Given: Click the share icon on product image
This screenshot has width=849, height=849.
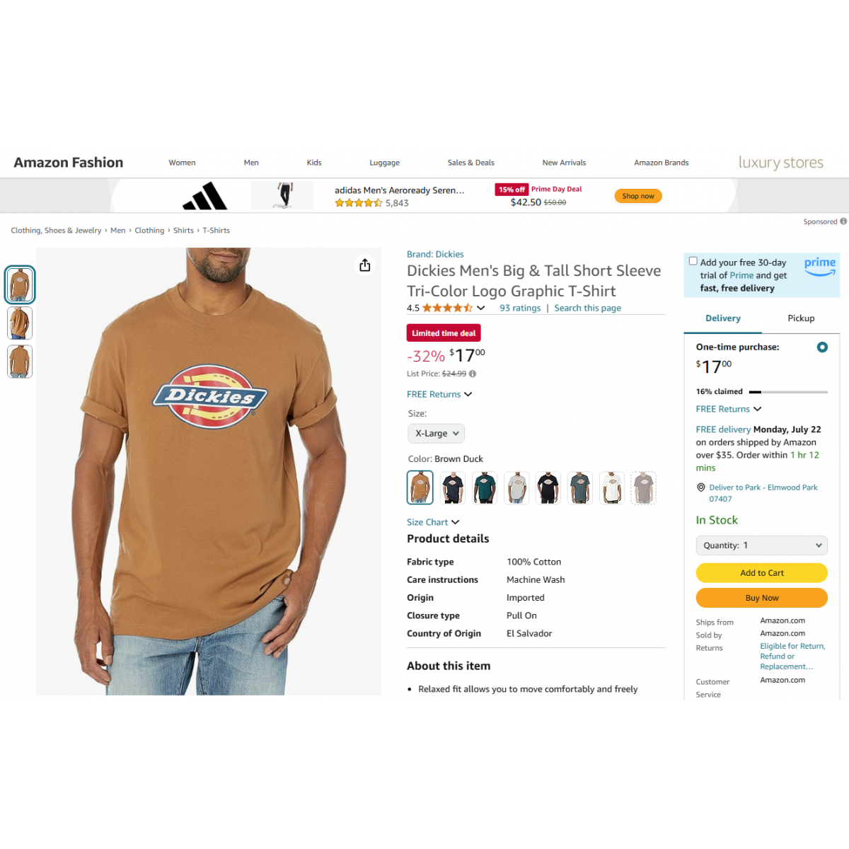Looking at the screenshot, I should point(364,265).
